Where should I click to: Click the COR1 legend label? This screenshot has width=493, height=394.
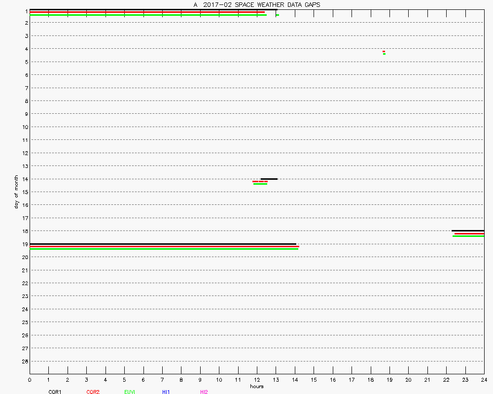click(x=55, y=392)
